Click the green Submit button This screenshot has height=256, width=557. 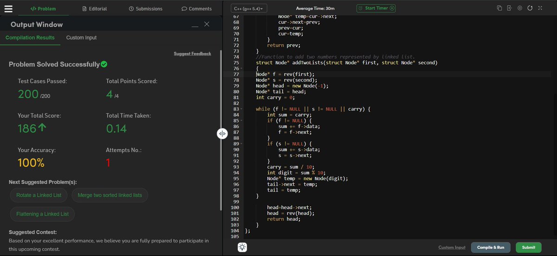(528, 248)
